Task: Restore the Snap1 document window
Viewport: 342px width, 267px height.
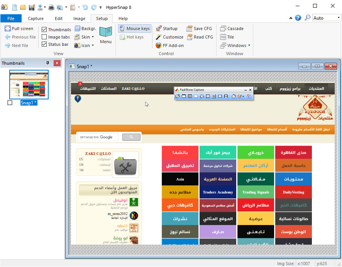Action: [317, 66]
